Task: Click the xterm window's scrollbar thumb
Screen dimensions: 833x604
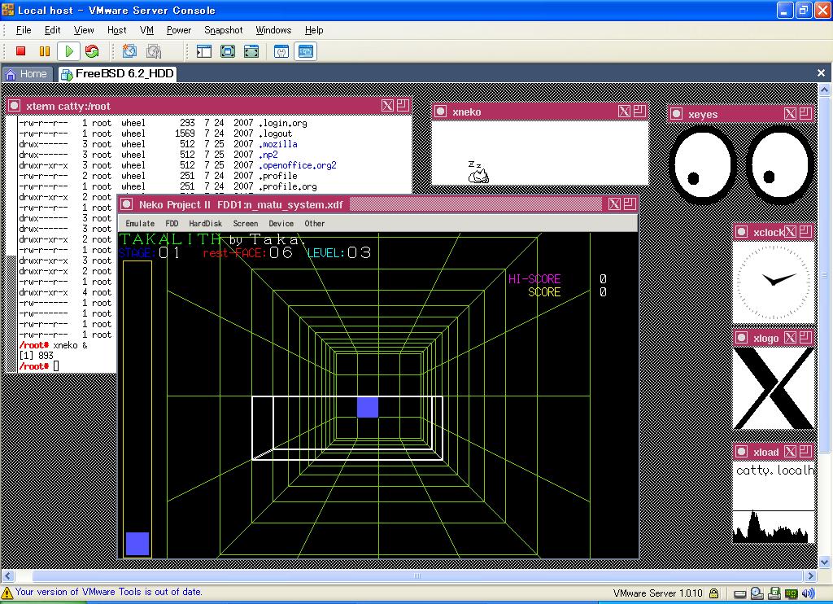Action: click(11, 313)
